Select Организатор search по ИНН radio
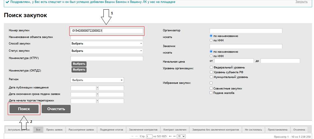Viewport: 314px width, 139px height. tap(212, 40)
